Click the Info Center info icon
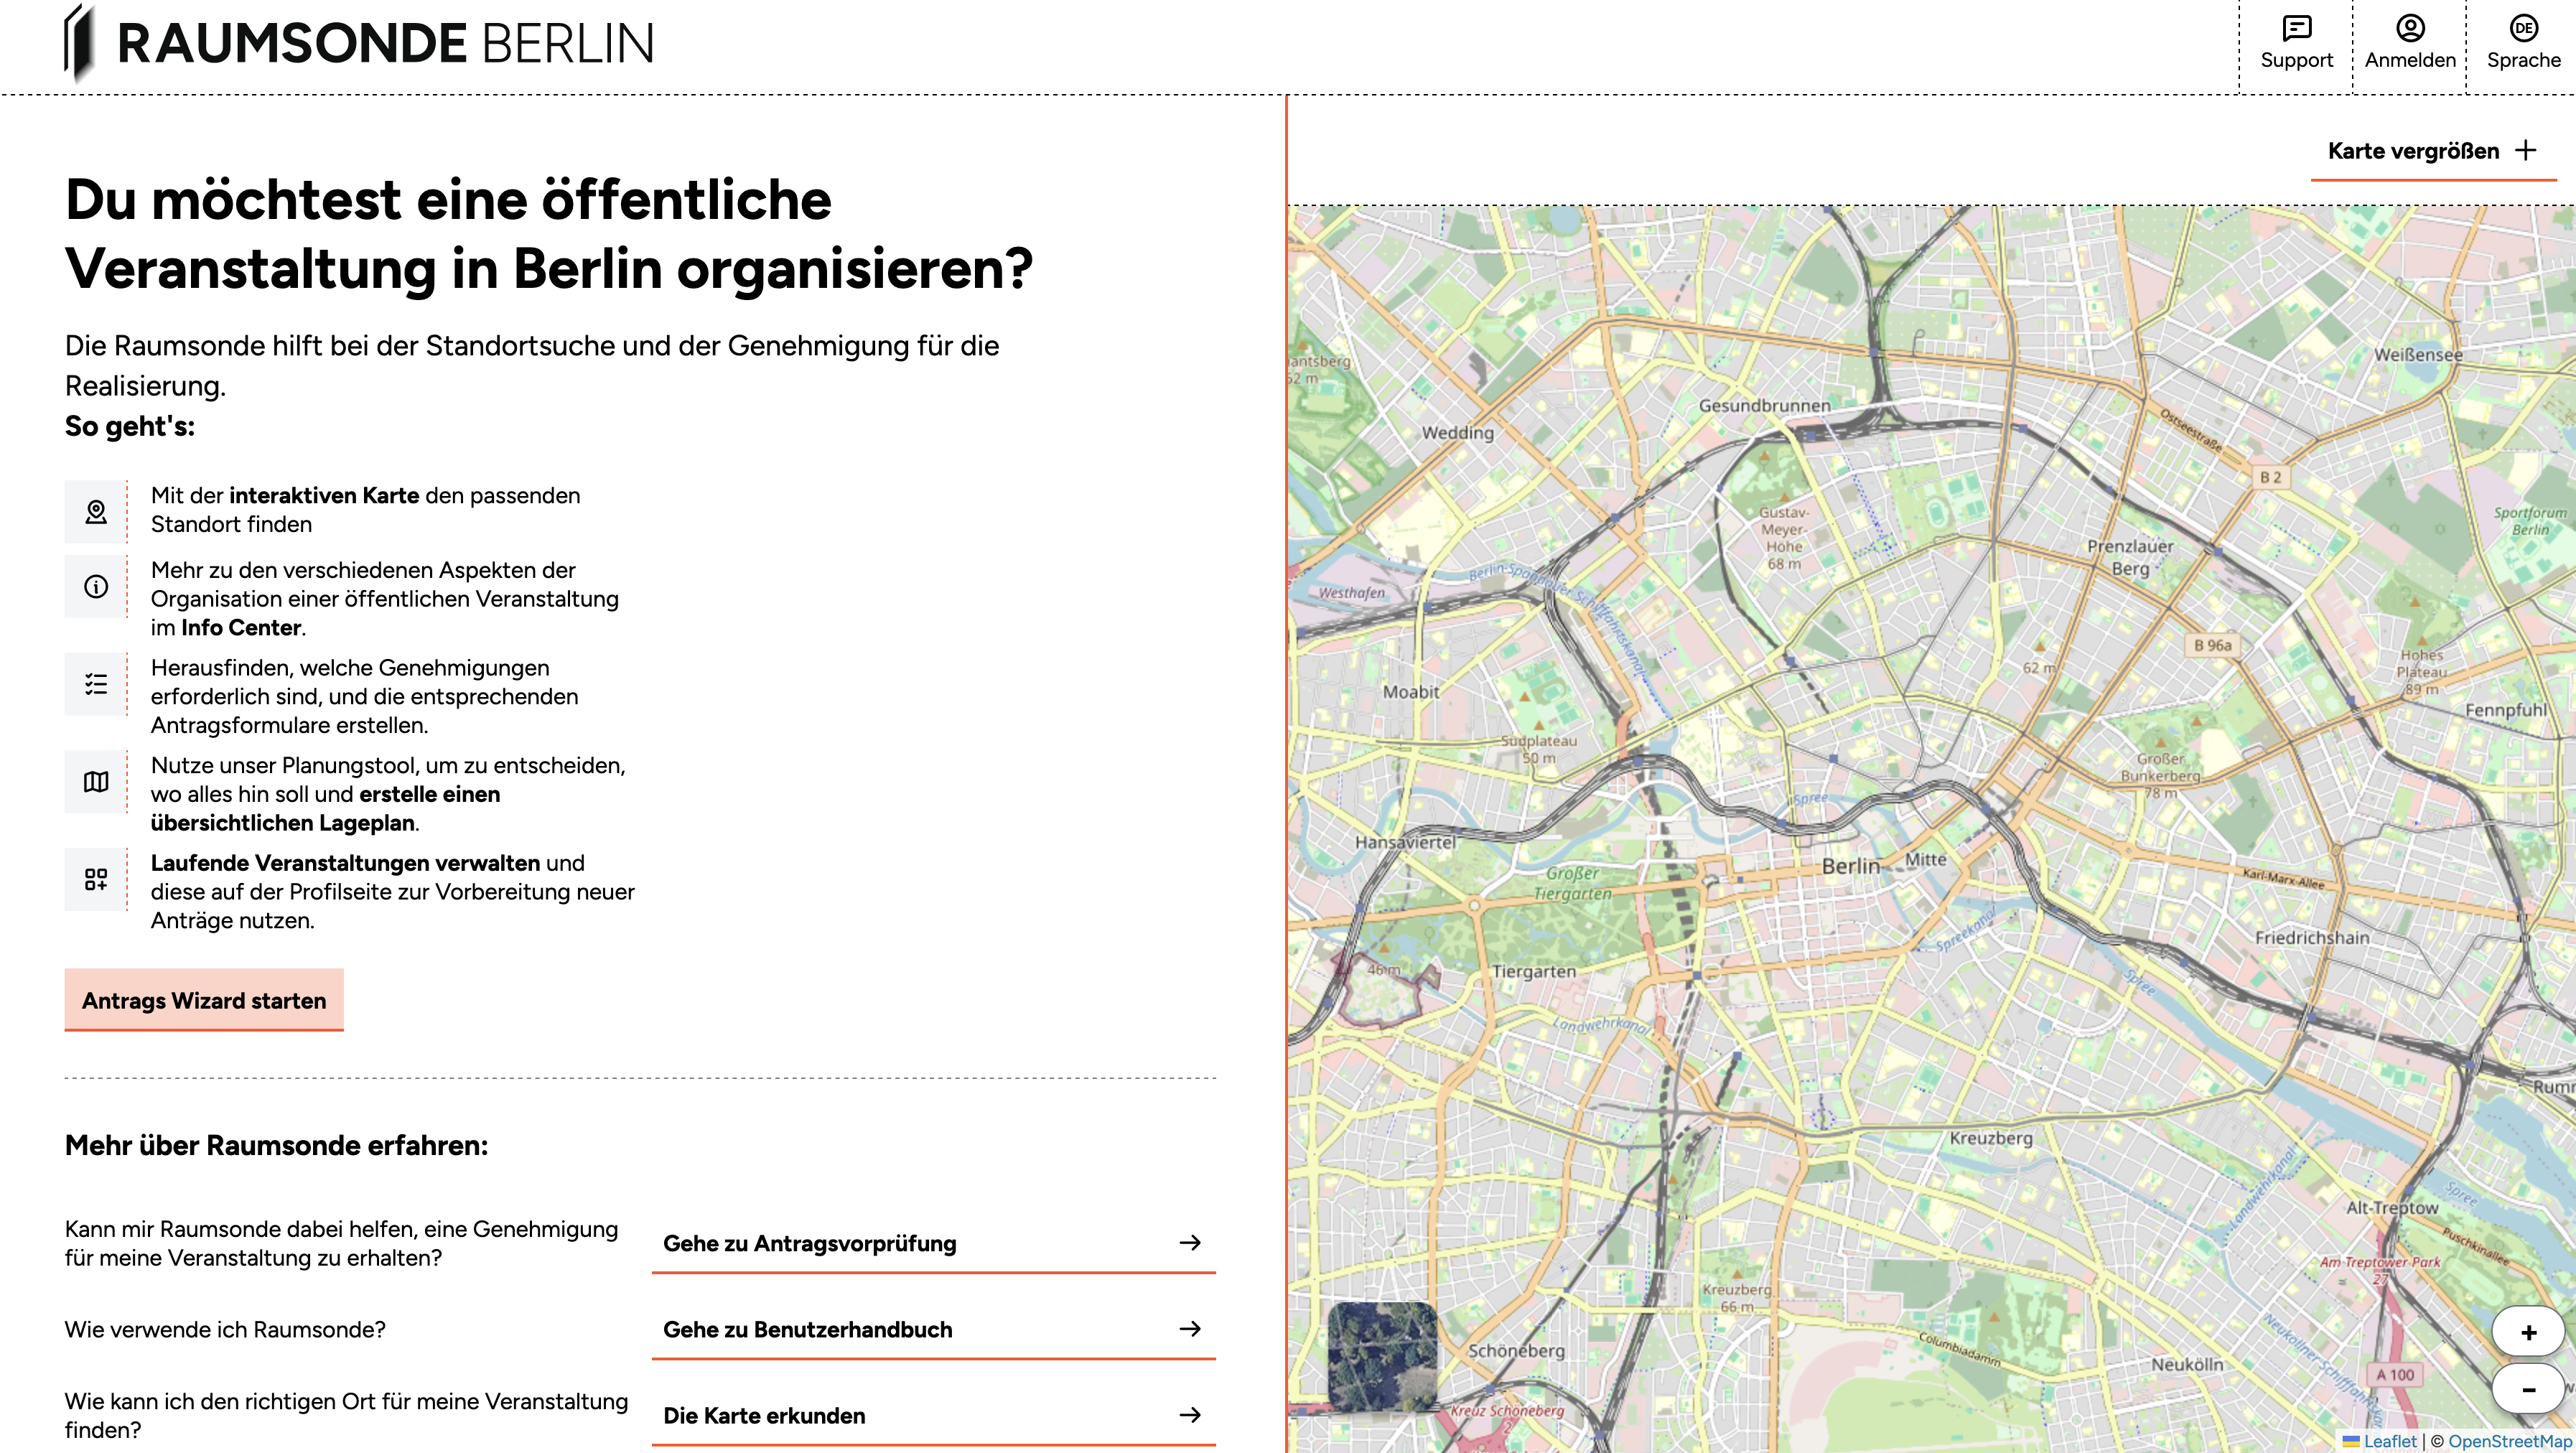The width and height of the screenshot is (2576, 1453). [96, 587]
